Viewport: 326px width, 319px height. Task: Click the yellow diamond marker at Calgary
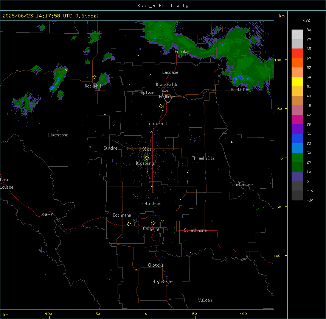click(x=153, y=223)
